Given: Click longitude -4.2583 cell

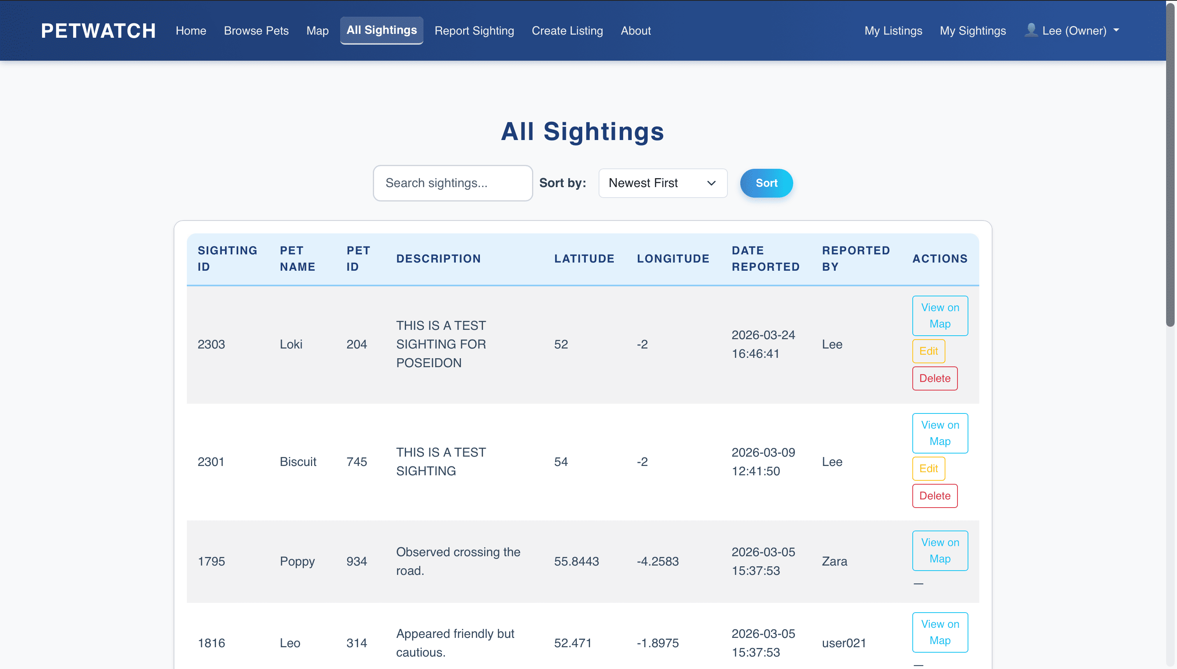Looking at the screenshot, I should (x=657, y=562).
